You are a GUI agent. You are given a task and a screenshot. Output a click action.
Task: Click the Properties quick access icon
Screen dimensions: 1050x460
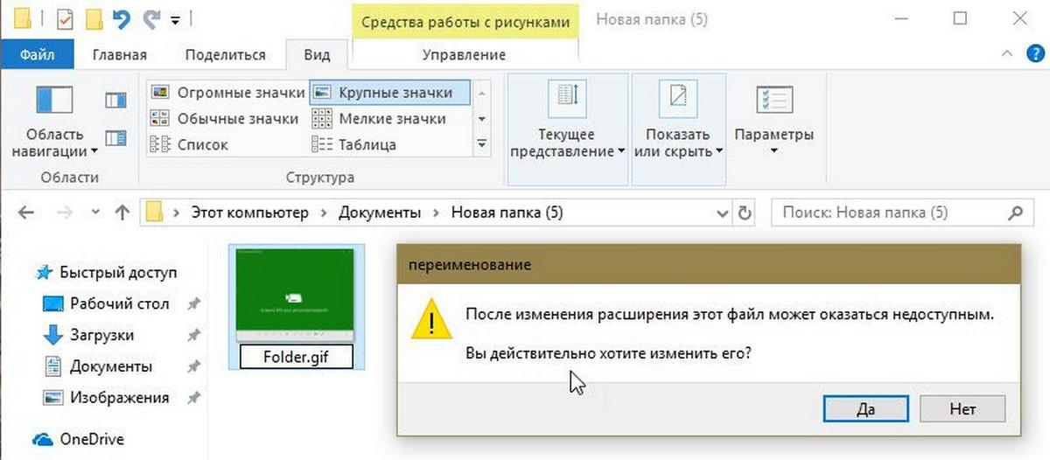pyautogui.click(x=64, y=17)
